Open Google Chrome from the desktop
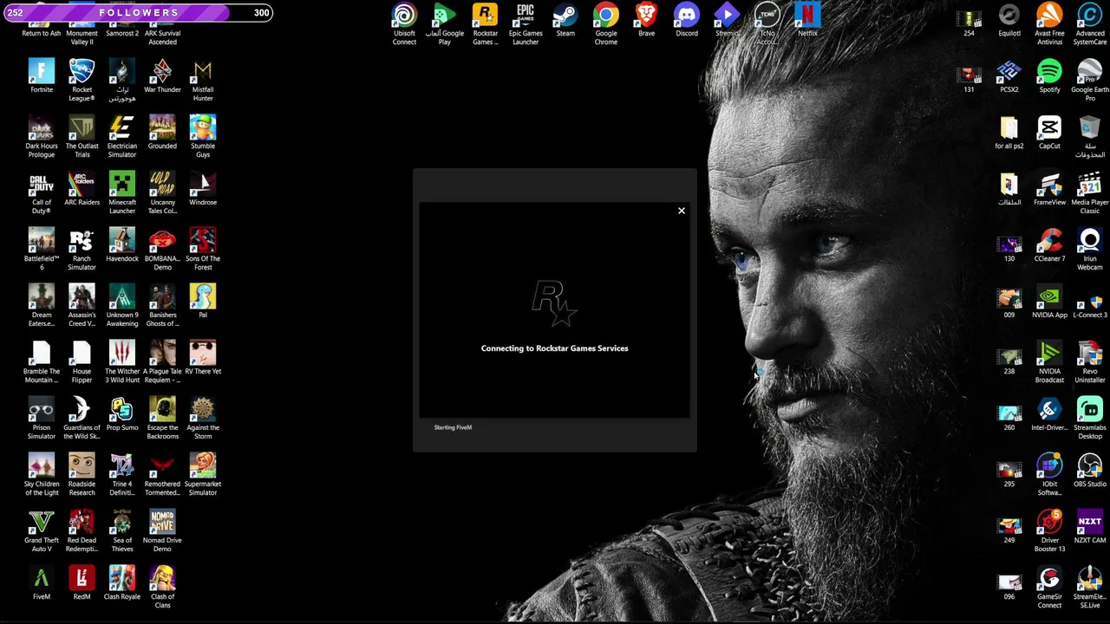 [606, 23]
